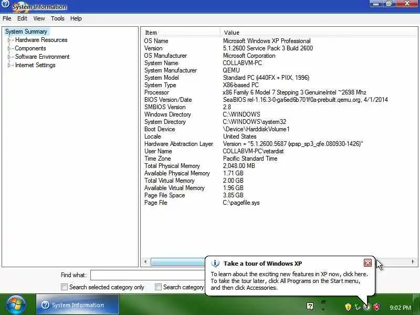Screen dimensions: 420x315
Task: Select the Windows Directory row
Action: (279, 114)
